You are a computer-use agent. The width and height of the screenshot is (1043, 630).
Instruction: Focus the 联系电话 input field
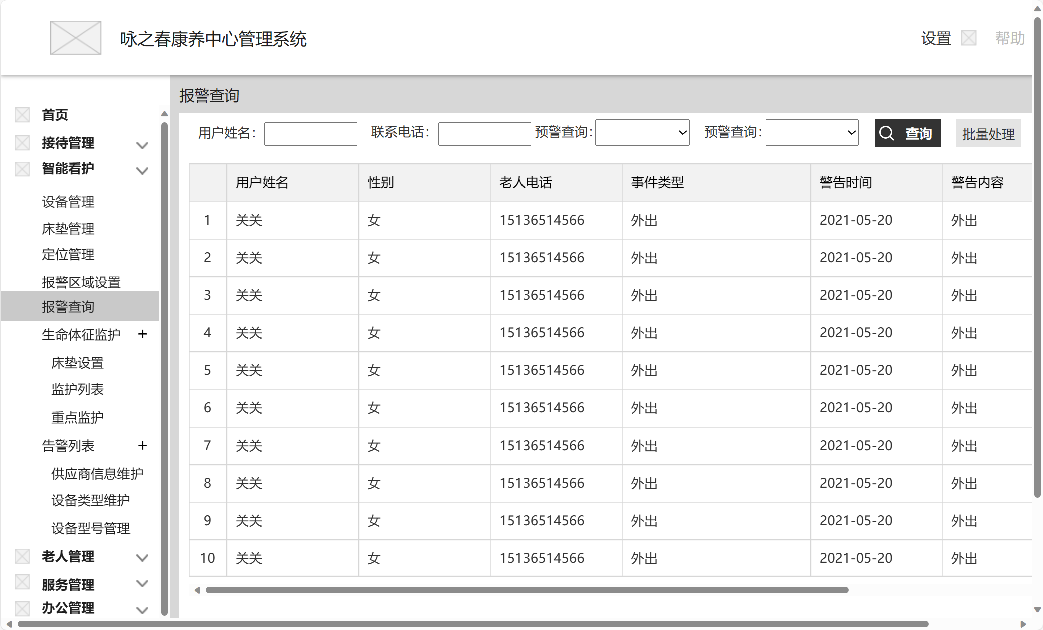[x=485, y=134]
